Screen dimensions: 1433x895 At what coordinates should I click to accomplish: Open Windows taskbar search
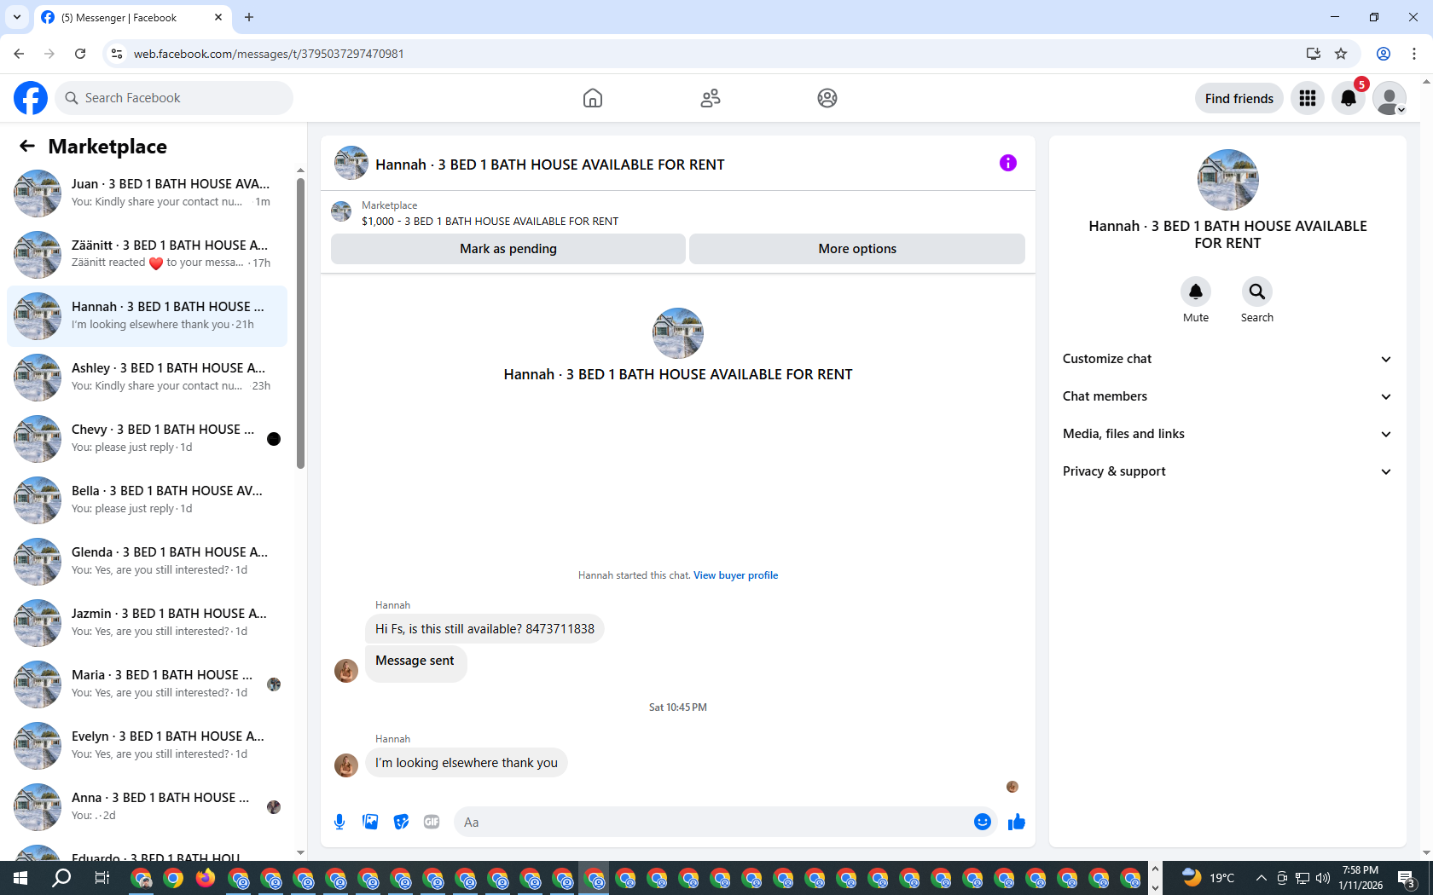(61, 878)
